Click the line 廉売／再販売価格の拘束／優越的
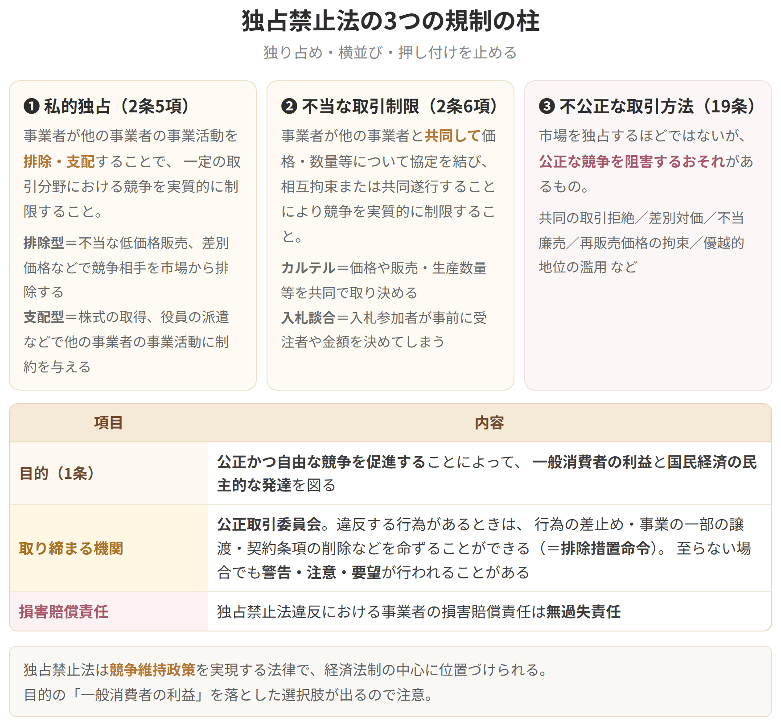This screenshot has height=726, width=781. 641,243
